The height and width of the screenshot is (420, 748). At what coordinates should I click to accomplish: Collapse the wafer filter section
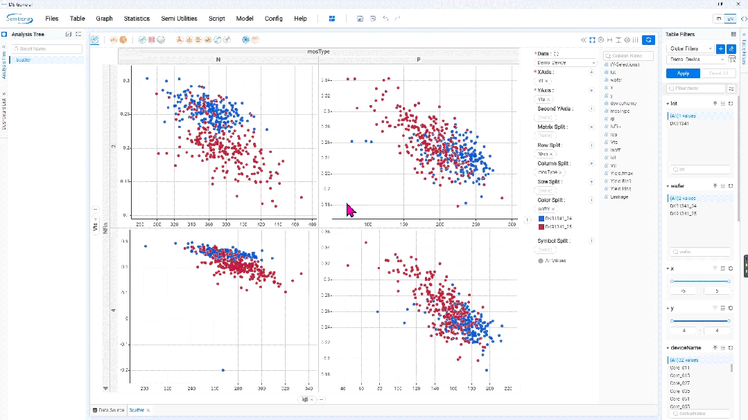click(x=668, y=186)
